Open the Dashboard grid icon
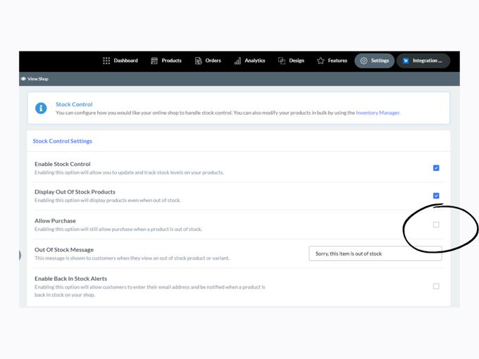Screen dimensions: 479x359 tap(106, 61)
